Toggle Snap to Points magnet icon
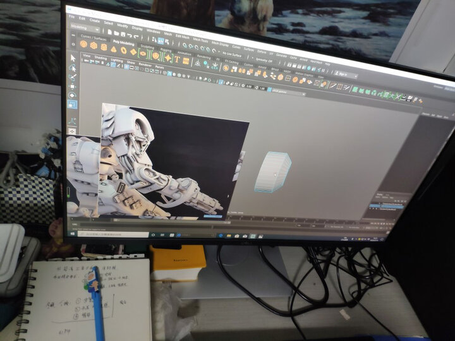 (x=197, y=47)
